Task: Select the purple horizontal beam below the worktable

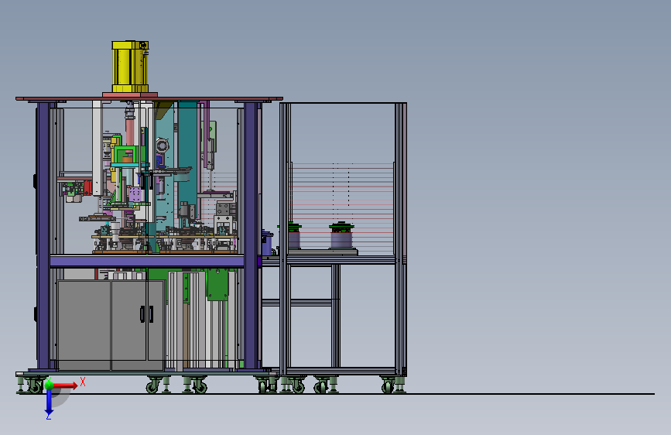Action: point(147,261)
